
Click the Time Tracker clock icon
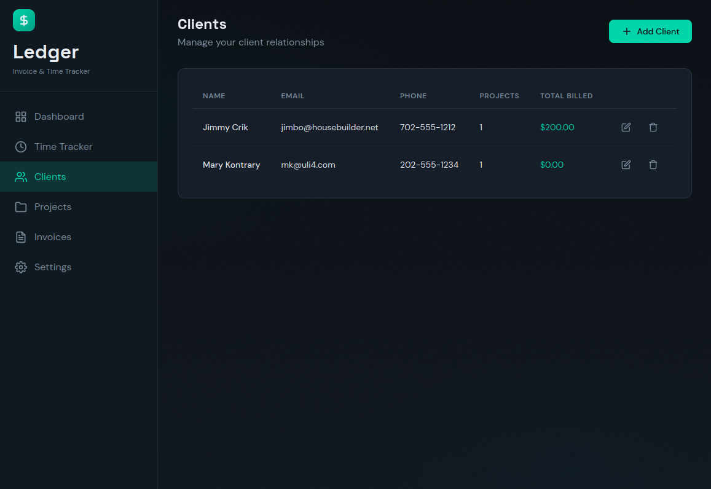coord(21,147)
